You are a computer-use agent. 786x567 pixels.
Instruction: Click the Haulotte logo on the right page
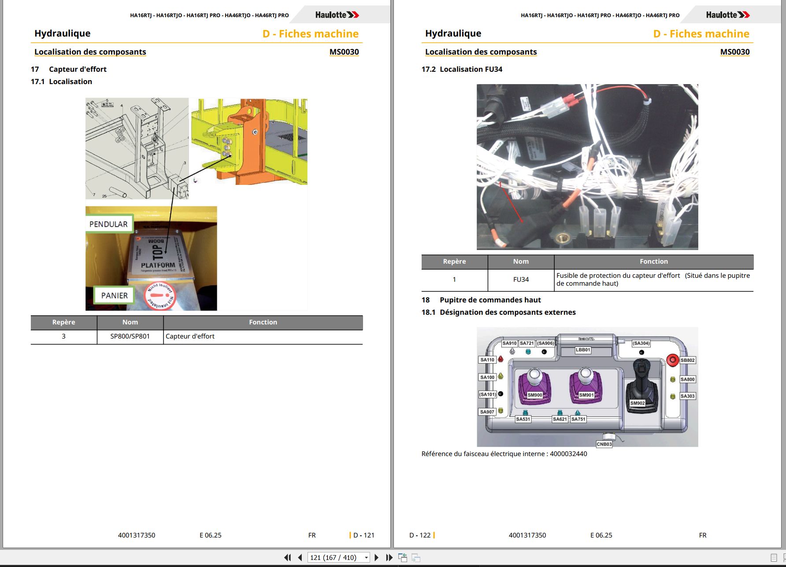[728, 15]
